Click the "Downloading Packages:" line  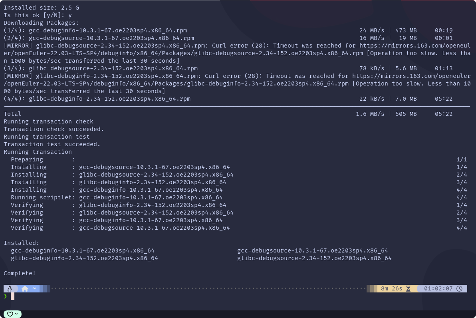[x=41, y=23]
